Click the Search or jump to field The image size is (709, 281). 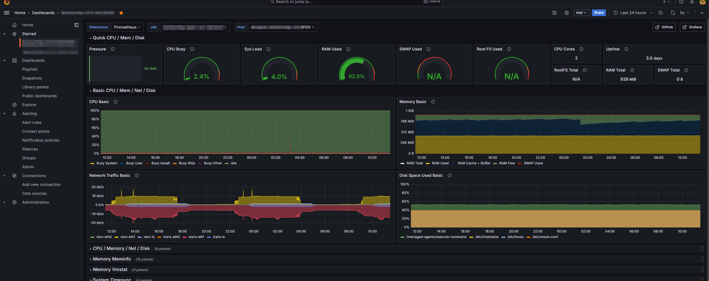(x=355, y=2)
